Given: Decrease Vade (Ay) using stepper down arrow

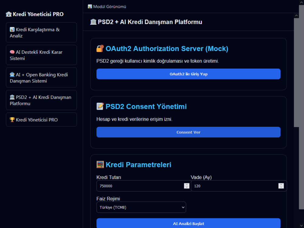Looking at the screenshot, I should click(x=281, y=187).
